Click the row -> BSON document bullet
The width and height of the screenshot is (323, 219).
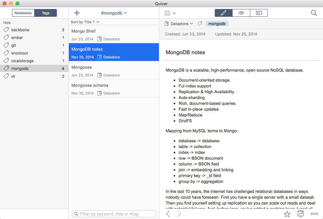click(x=201, y=158)
